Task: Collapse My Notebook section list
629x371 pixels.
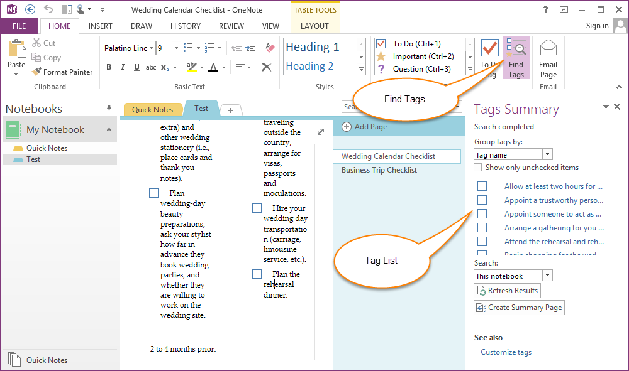Action: 109,130
